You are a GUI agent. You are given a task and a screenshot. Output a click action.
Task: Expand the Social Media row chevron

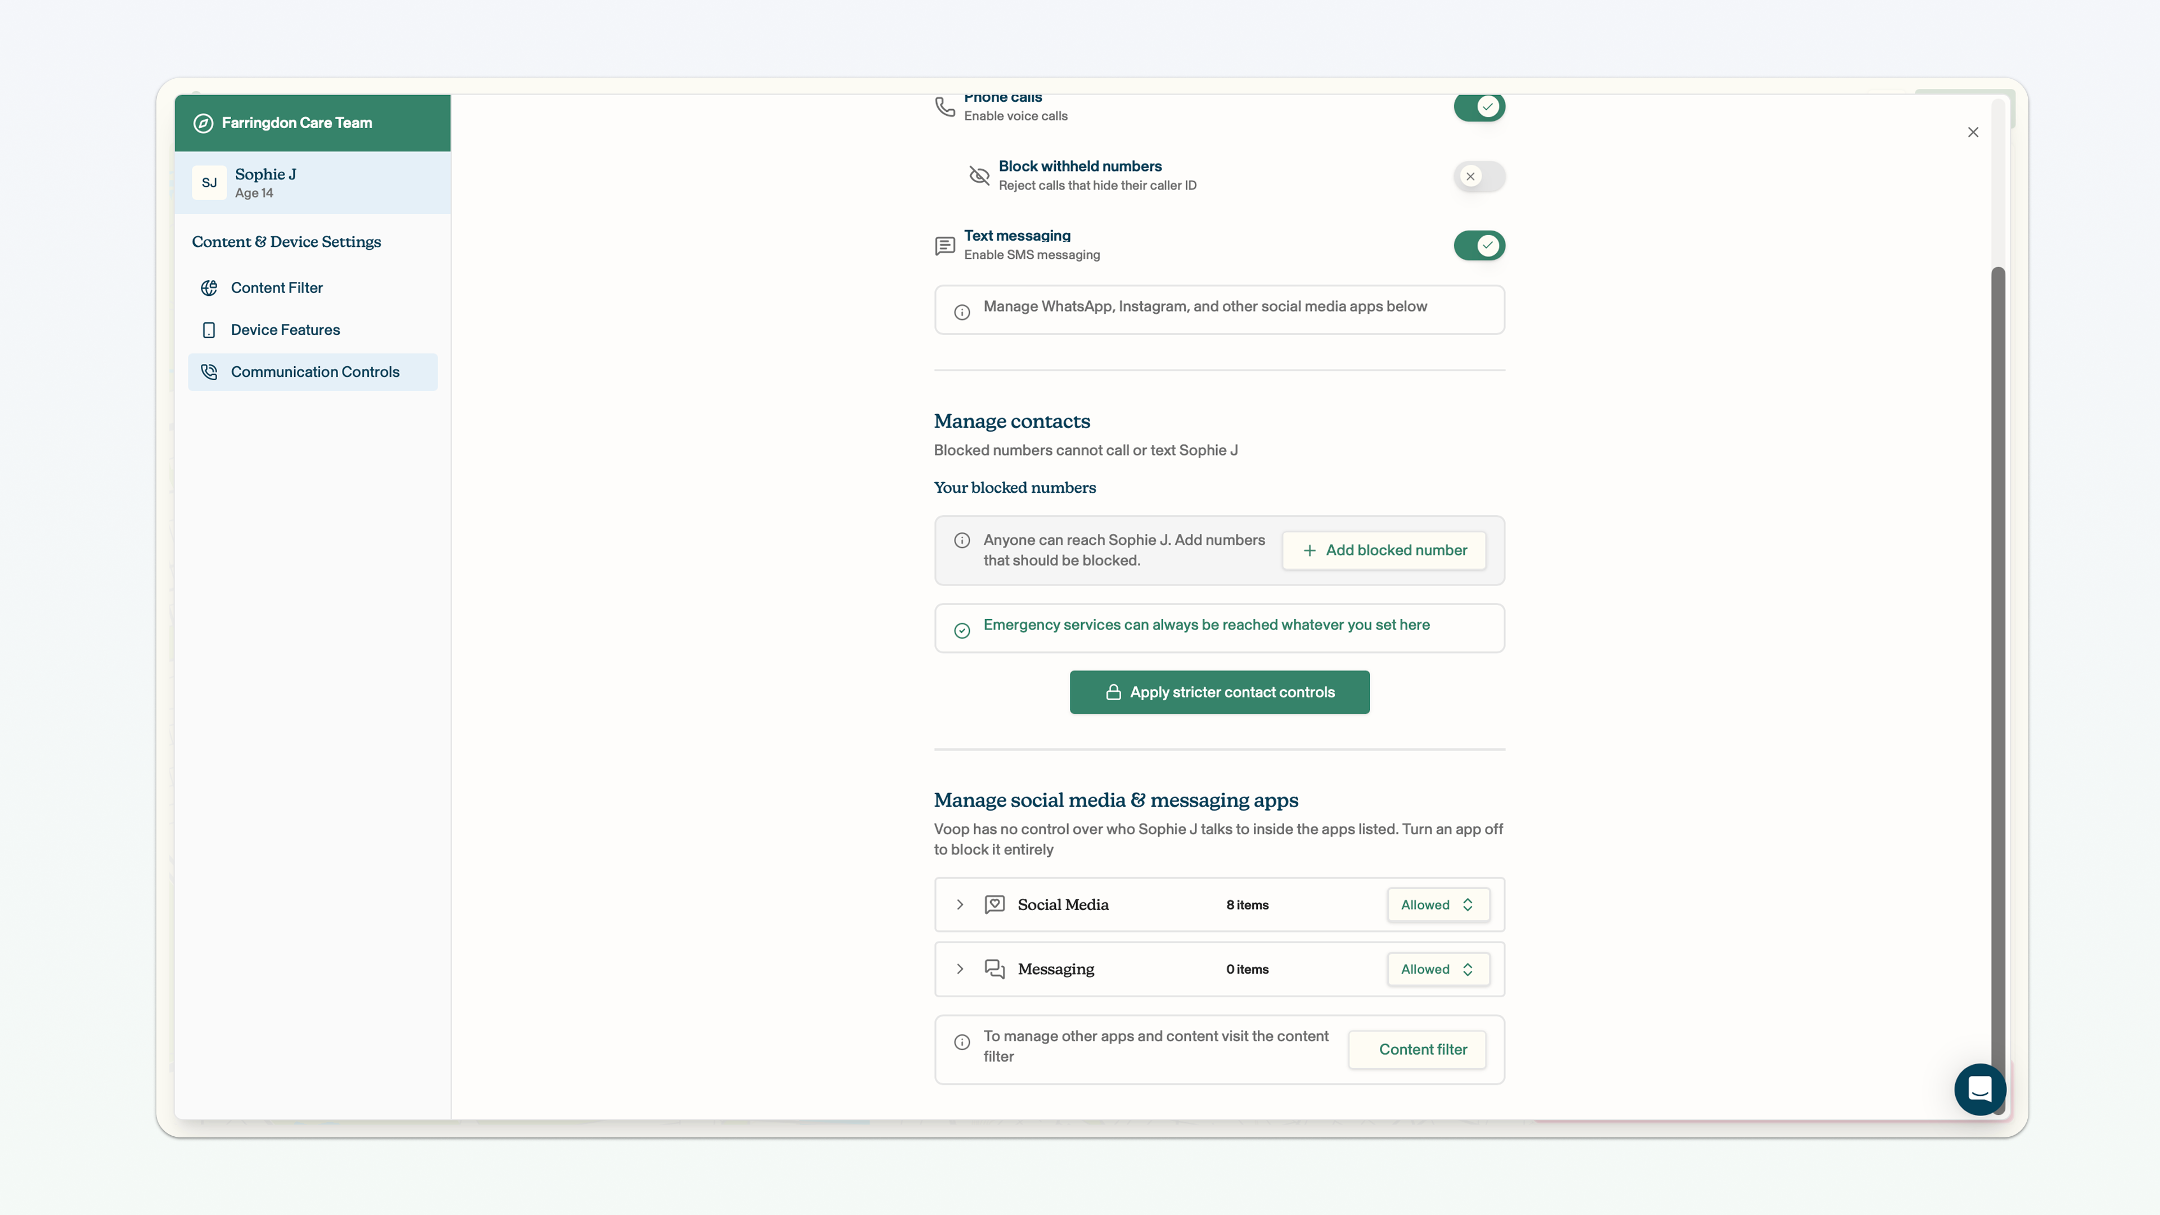pos(960,904)
